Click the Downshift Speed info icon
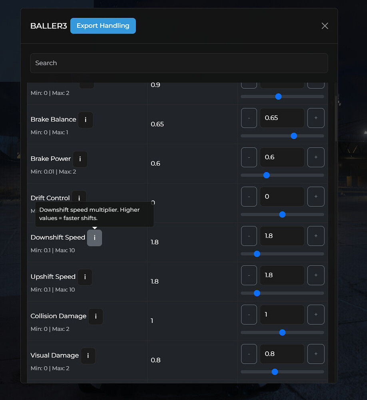Screen dimensions: 367x400 click(x=94, y=237)
